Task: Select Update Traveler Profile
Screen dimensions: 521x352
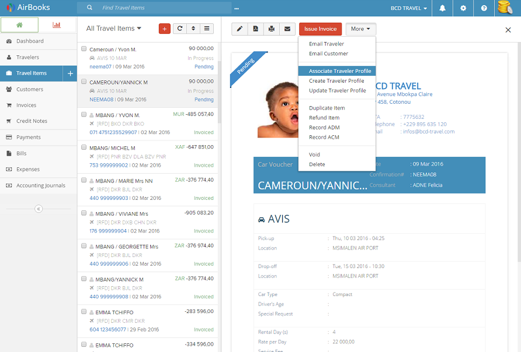Action: (x=337, y=90)
